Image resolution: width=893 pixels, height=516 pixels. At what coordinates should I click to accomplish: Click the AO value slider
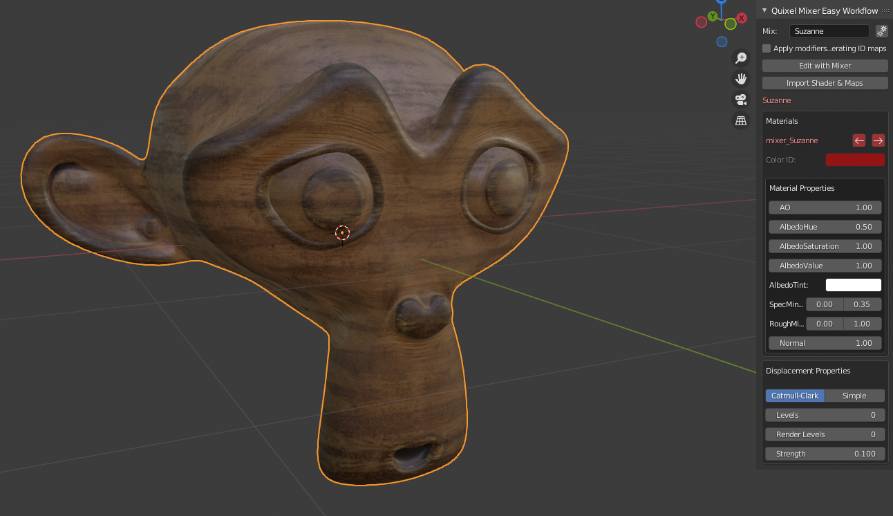pos(825,208)
